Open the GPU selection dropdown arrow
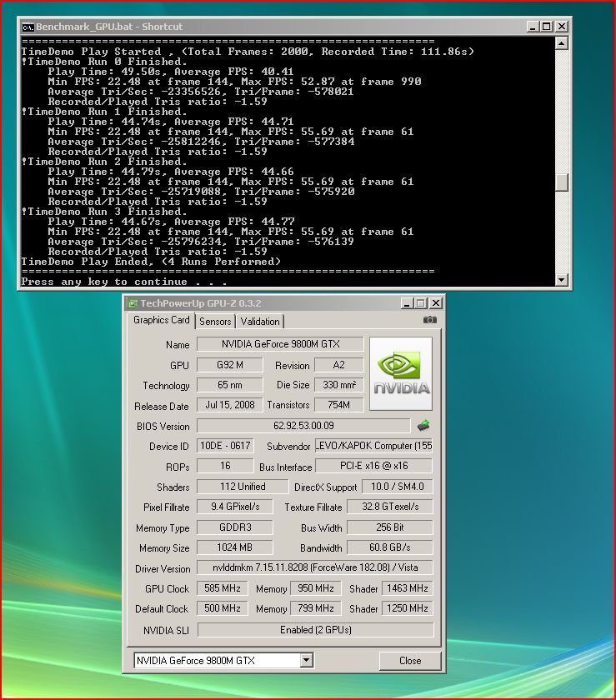616x700 pixels. 307,660
